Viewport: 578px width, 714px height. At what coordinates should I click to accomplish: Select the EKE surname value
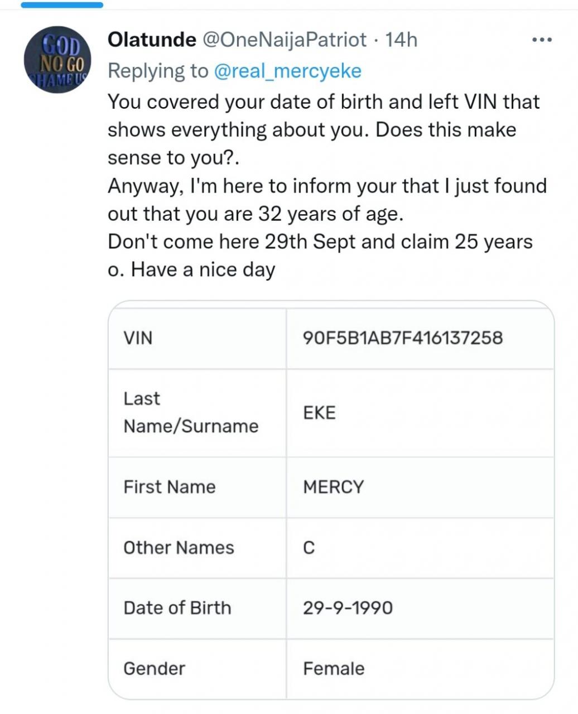[319, 413]
